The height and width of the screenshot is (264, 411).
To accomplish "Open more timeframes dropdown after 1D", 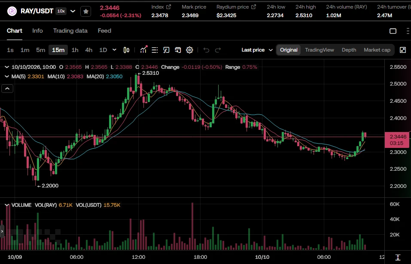I will pyautogui.click(x=114, y=50).
